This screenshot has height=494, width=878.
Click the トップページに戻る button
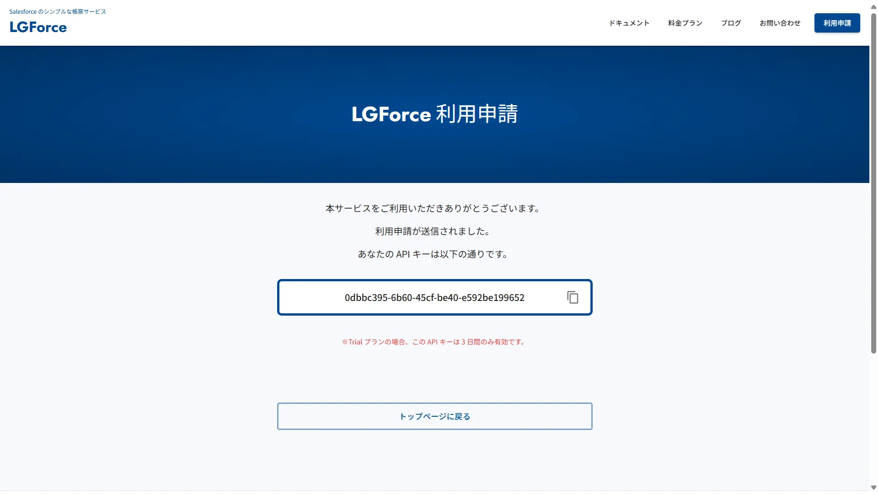pyautogui.click(x=434, y=416)
